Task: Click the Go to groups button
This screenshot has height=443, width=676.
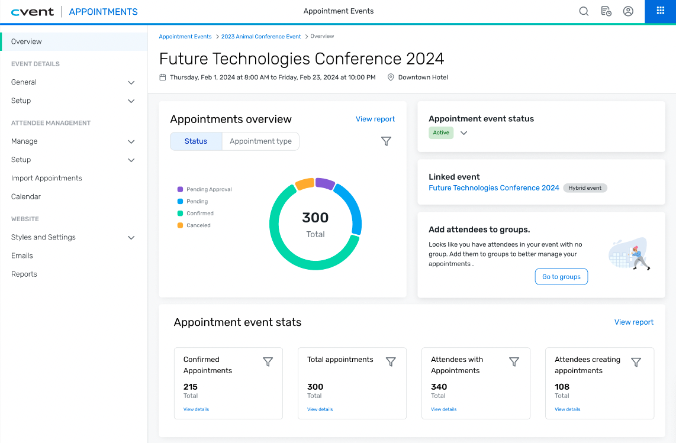Action: (561, 277)
